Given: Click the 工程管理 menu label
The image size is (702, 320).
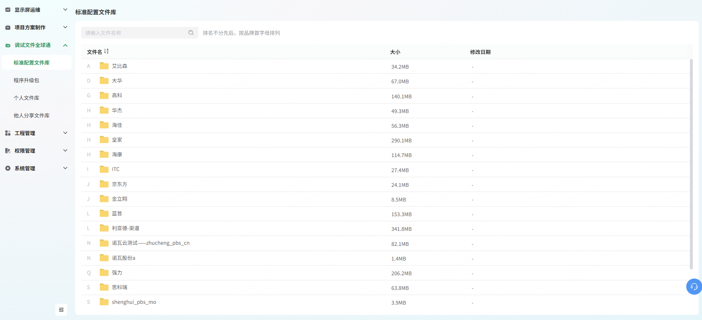Looking at the screenshot, I should click(25, 133).
